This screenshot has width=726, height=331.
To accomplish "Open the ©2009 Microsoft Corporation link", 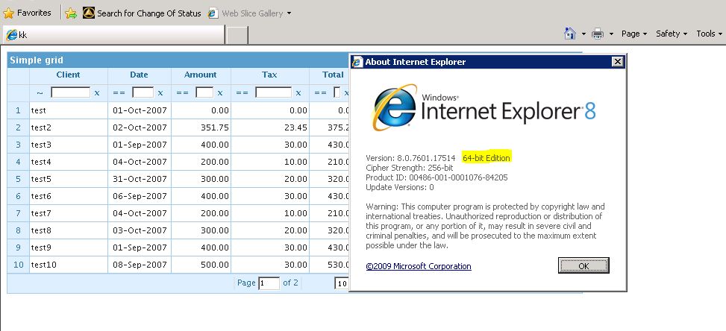I will (419, 266).
